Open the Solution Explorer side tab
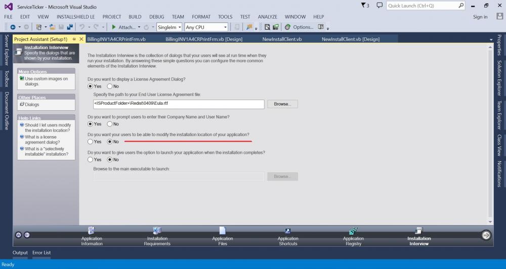Image resolution: width=506 pixels, height=269 pixels. [x=499, y=78]
